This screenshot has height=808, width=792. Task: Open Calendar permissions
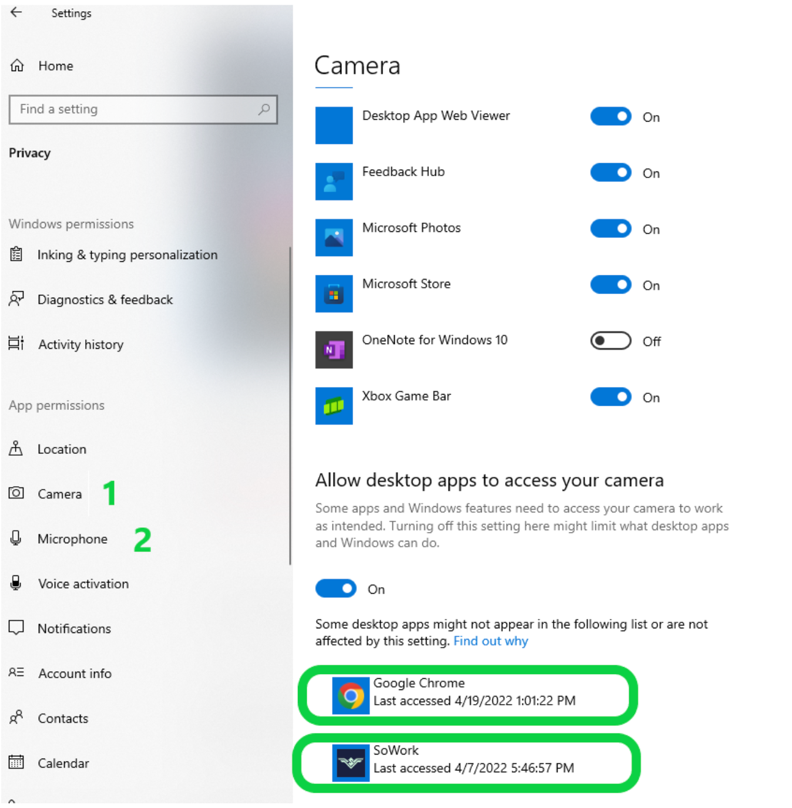(x=63, y=763)
